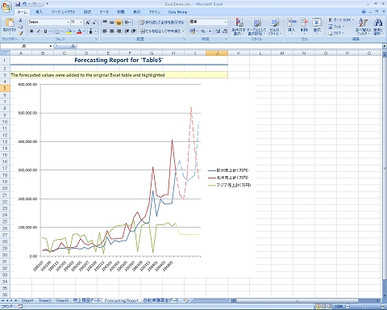Click the AutoSum sigma button

coord(340,20)
